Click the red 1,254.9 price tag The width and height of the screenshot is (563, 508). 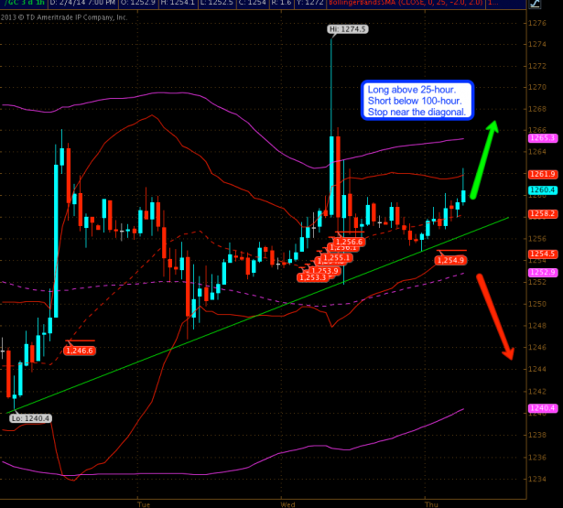[449, 260]
